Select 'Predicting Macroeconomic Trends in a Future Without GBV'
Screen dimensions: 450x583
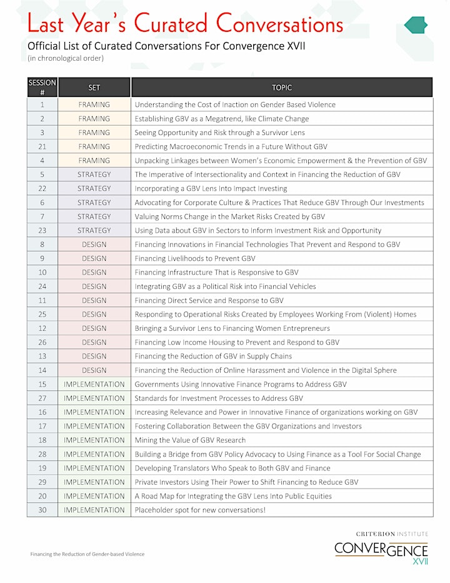tap(231, 146)
